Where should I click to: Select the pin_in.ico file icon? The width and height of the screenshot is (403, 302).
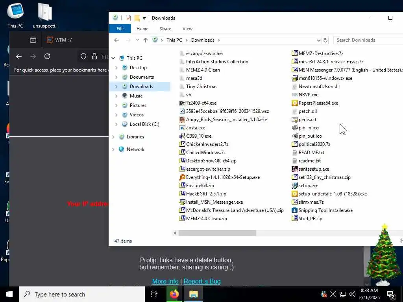pyautogui.click(x=294, y=128)
